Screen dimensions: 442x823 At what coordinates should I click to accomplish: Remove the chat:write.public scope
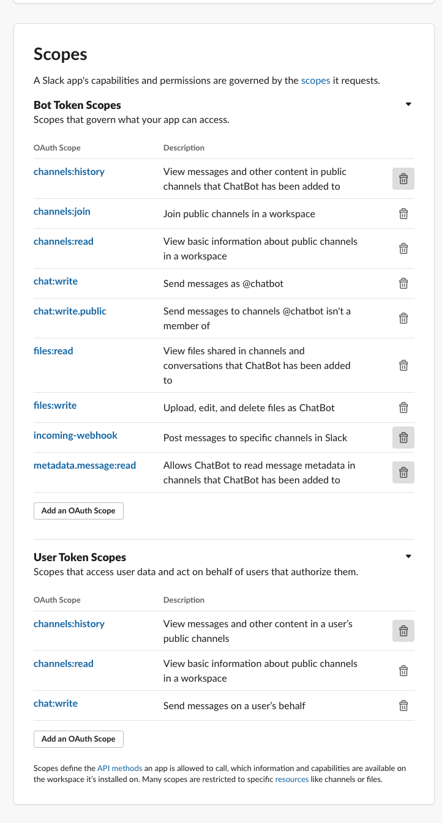(x=403, y=318)
